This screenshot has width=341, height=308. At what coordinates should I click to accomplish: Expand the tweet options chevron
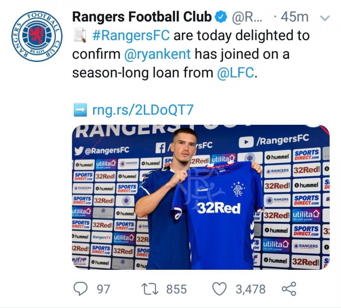click(324, 18)
